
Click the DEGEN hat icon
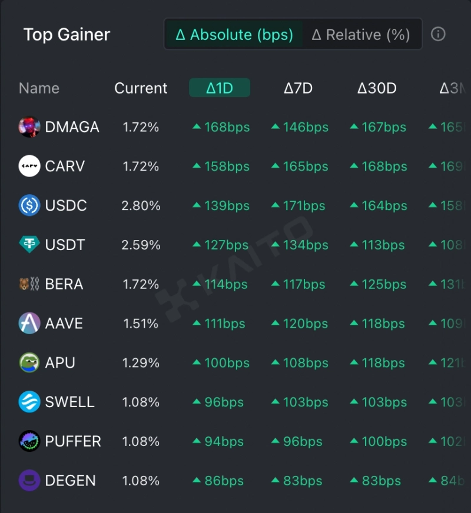(x=29, y=481)
